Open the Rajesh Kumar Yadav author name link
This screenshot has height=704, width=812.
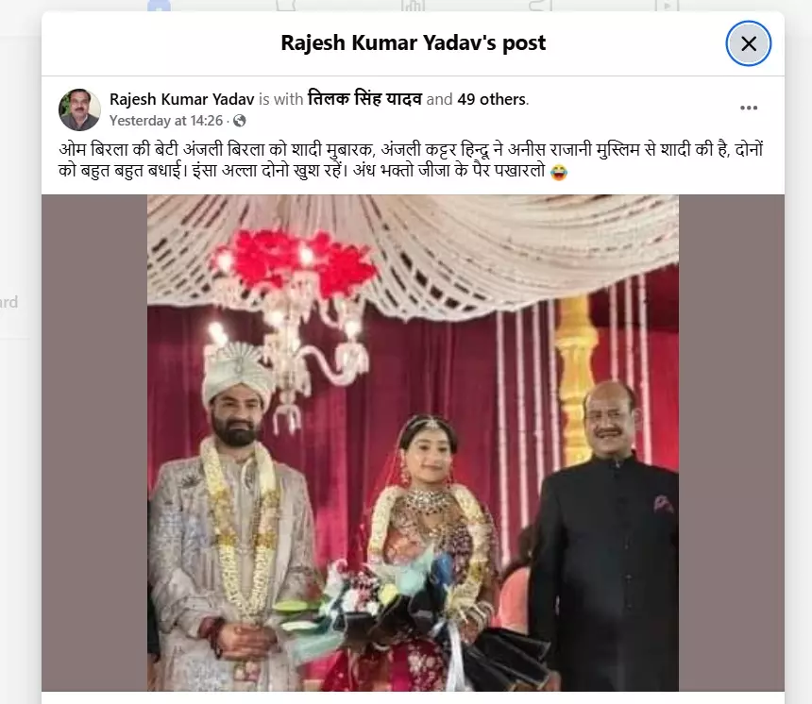tap(182, 99)
